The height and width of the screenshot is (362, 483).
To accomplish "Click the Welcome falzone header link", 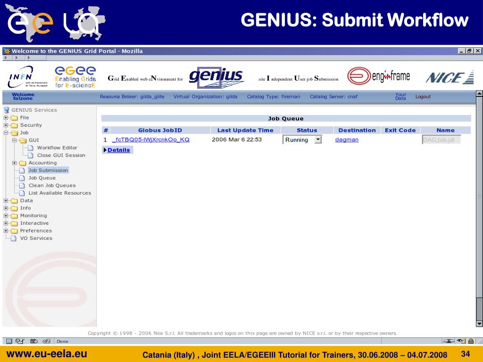I will point(23,97).
